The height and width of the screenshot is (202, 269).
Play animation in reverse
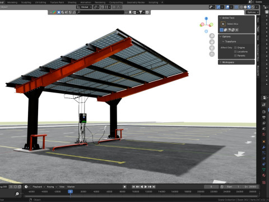tap(142, 187)
